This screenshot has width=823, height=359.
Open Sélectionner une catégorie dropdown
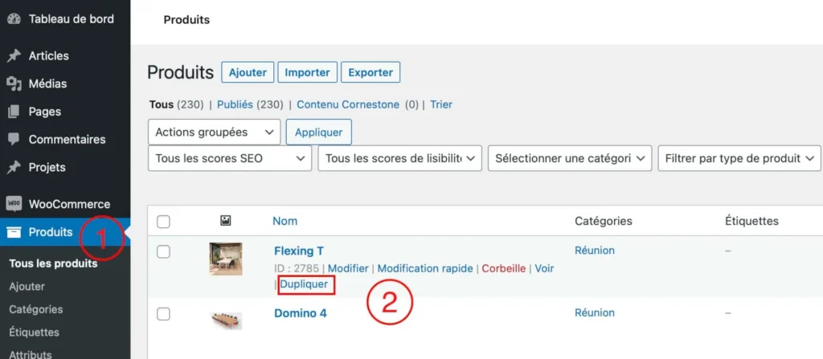[x=570, y=158]
